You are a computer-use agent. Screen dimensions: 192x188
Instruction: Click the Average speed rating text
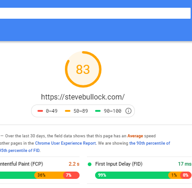point(135,136)
